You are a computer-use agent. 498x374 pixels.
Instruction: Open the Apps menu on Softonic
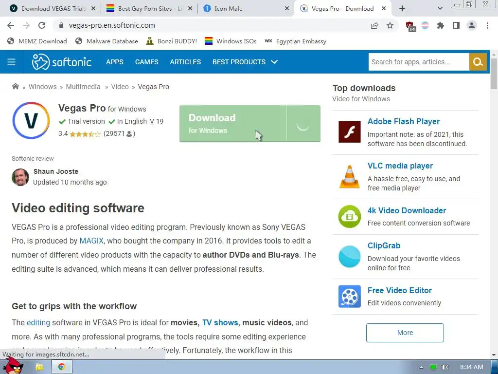115,62
